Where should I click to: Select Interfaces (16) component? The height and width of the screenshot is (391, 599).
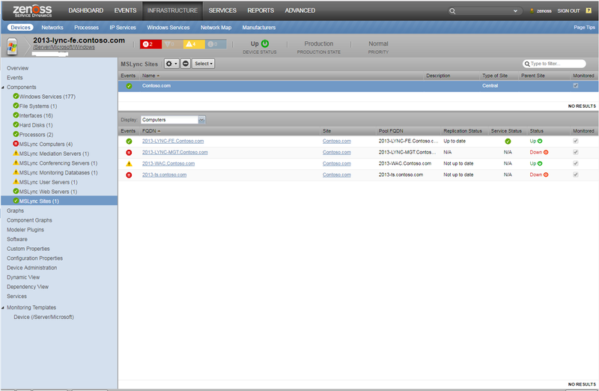[x=36, y=116]
